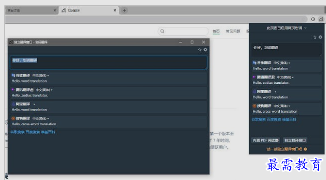Viewport: 326px width, 180px height.
Task: Open the gear settings in the extension popup
Action: pos(320,37)
